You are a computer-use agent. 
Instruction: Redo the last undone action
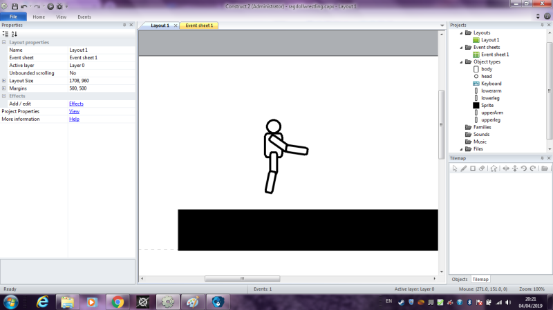[x=37, y=6]
